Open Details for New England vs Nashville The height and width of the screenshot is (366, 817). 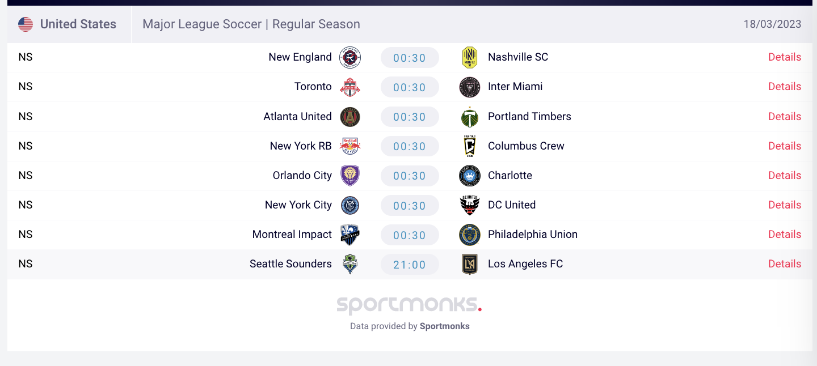point(785,57)
